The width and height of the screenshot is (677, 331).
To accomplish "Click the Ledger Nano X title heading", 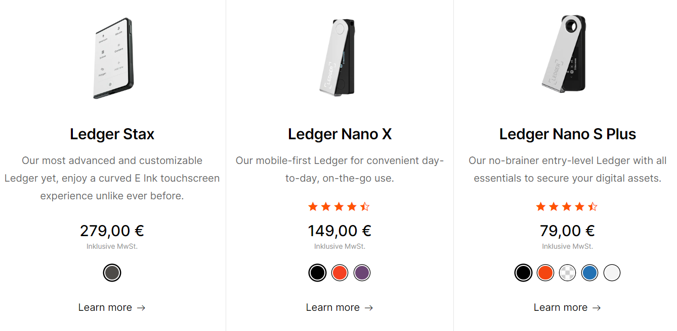I will tap(340, 134).
